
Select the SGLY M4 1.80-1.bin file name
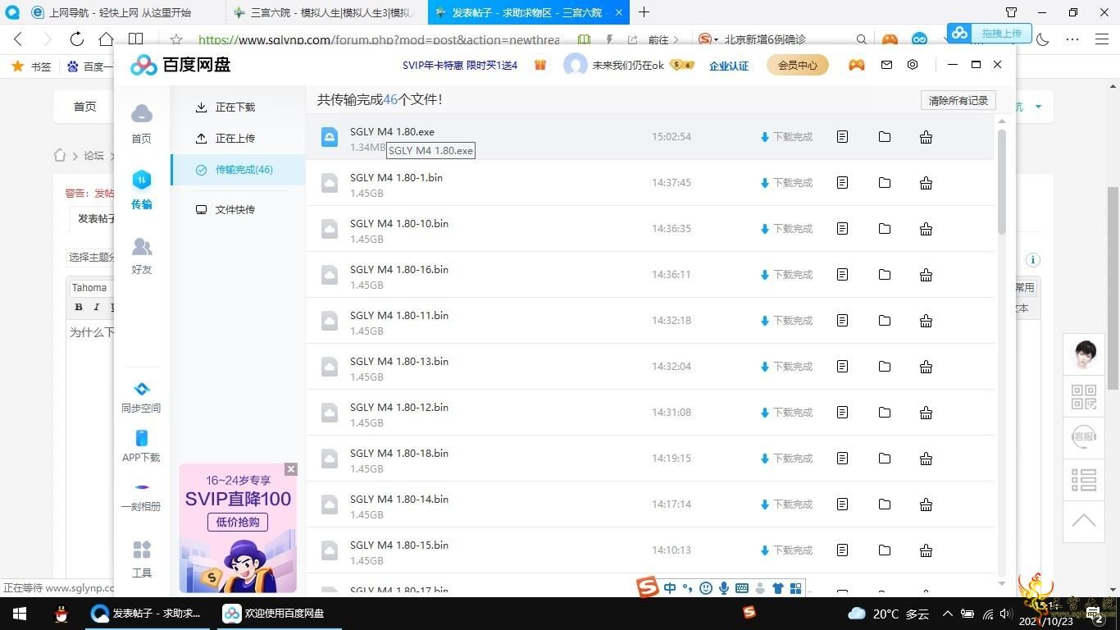396,177
